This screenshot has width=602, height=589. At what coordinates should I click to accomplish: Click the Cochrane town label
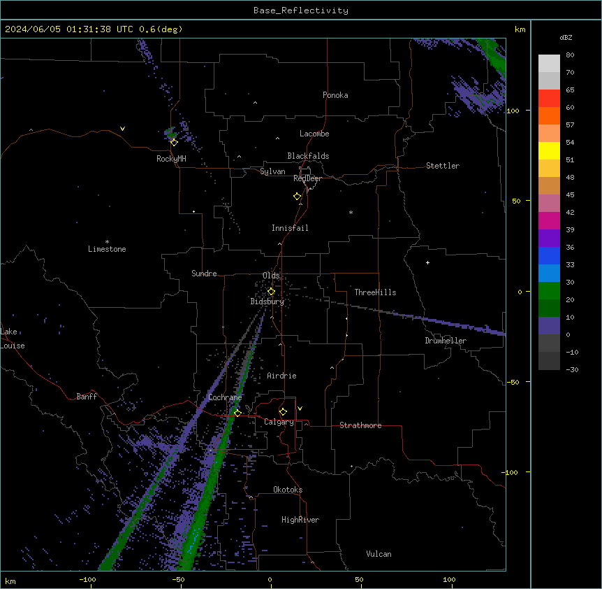pos(225,397)
